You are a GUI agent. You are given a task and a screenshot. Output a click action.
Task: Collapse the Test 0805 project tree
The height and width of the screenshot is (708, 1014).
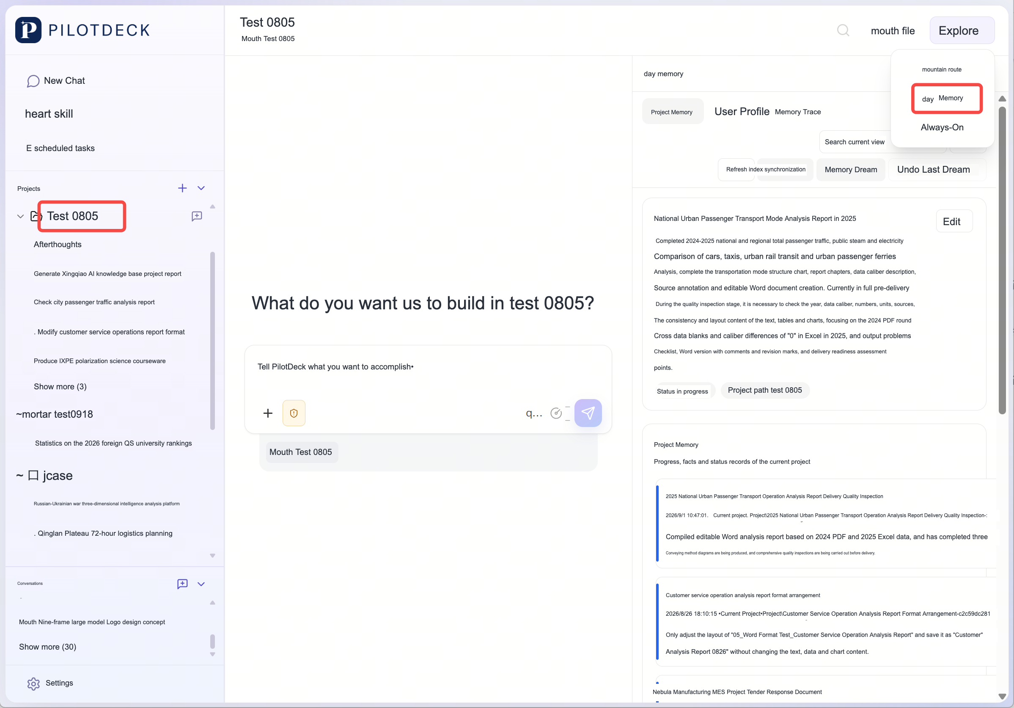pos(20,216)
